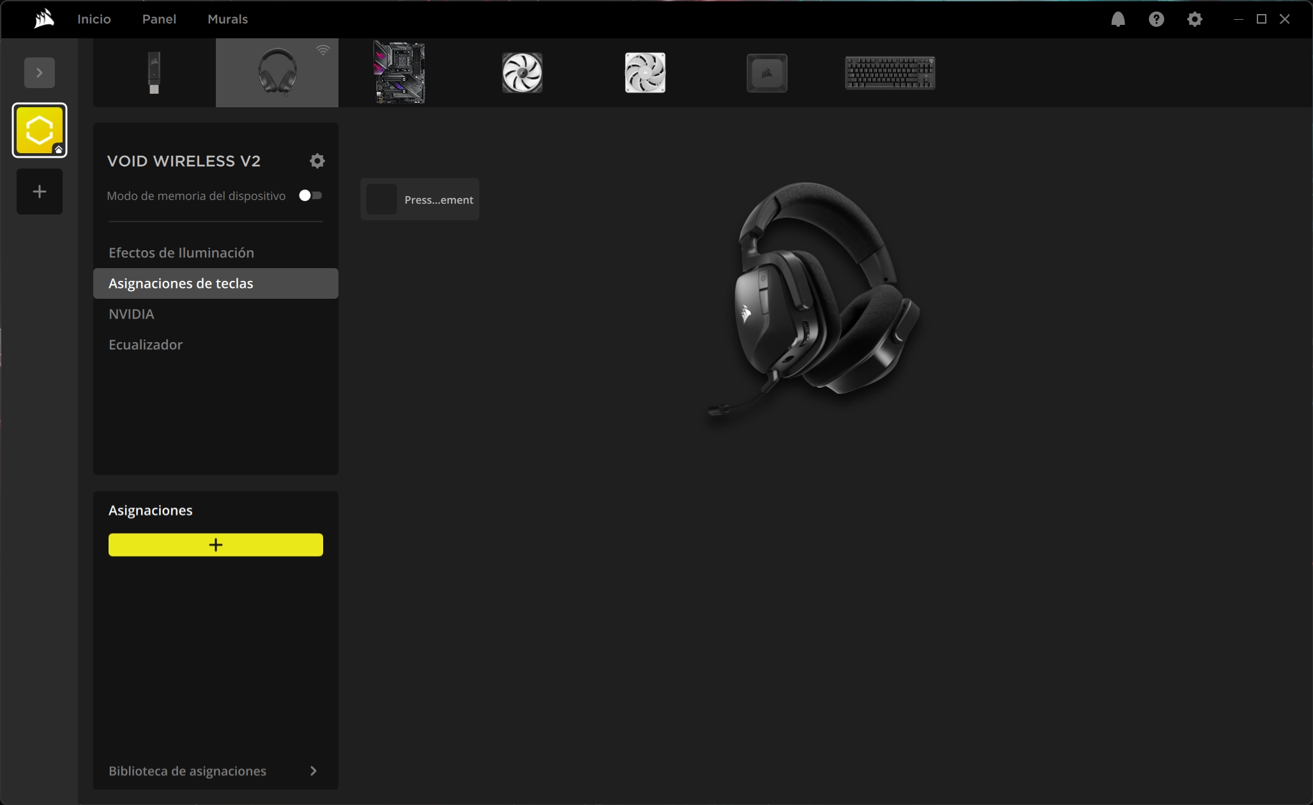Toggle Modo de memoria del dispositivo
The height and width of the screenshot is (805, 1313).
(x=310, y=195)
